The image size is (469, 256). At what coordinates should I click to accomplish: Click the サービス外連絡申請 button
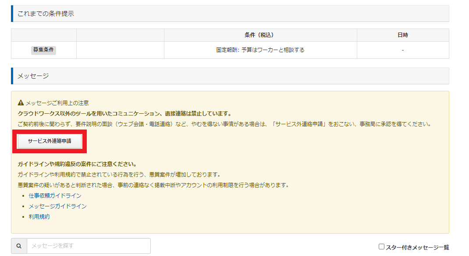pyautogui.click(x=49, y=141)
